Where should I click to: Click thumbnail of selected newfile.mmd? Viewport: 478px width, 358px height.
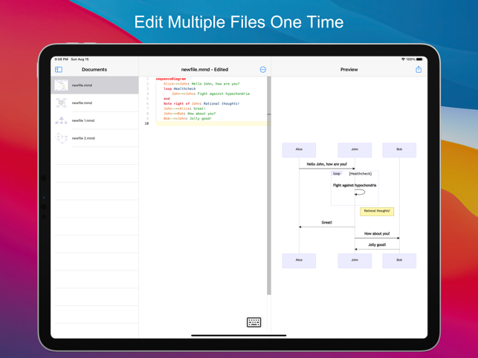[61, 85]
